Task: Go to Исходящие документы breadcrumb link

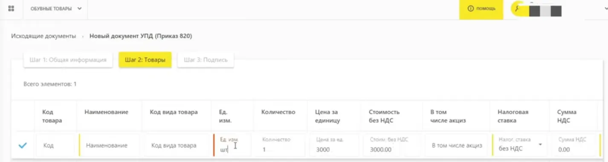Action: (43, 36)
